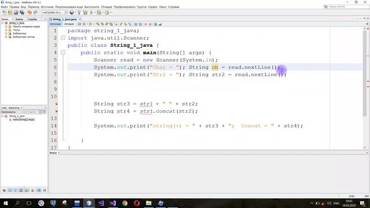Image resolution: width=370 pixels, height=208 pixels.
Task: Open the Windows Start menu
Action: (x=6, y=203)
